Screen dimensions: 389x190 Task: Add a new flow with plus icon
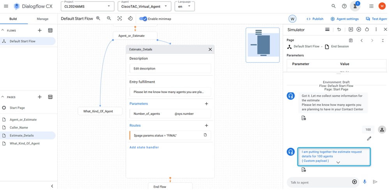pyautogui.click(x=39, y=30)
